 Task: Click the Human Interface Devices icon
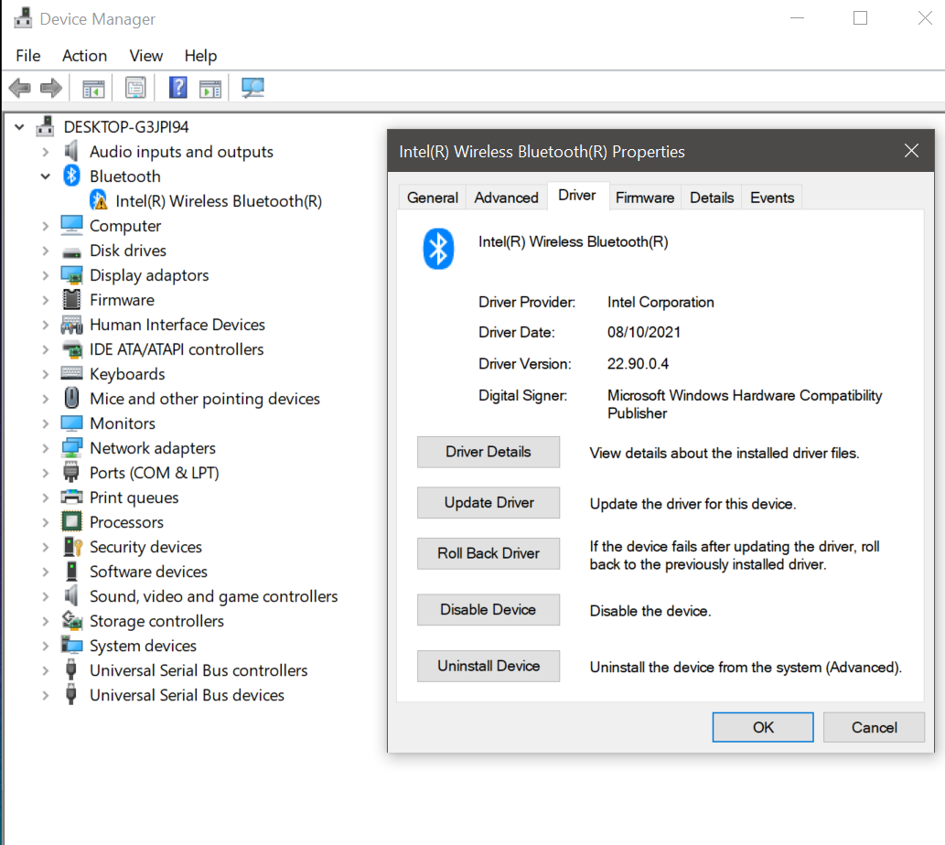pos(71,326)
